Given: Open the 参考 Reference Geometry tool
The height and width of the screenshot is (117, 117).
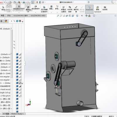Looking at the screenshot, I should pyautogui.click(x=57, y=8).
